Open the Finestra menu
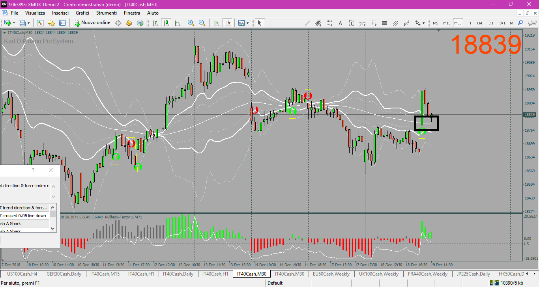Image resolution: width=539 pixels, height=287 pixels. (132, 13)
